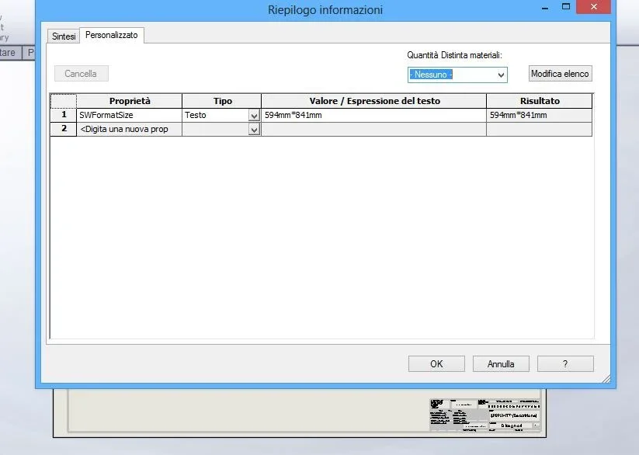
Task: Click the title block on the drawing sheet
Action: (x=485, y=415)
